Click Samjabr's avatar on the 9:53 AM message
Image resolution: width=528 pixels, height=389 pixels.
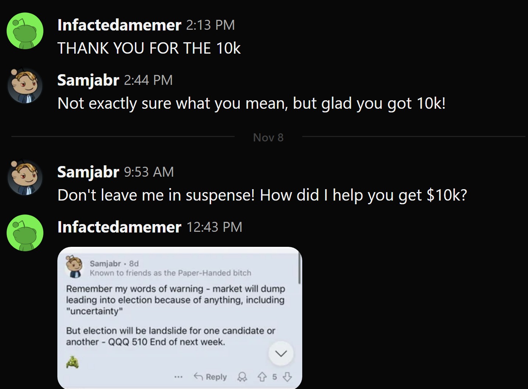25,178
